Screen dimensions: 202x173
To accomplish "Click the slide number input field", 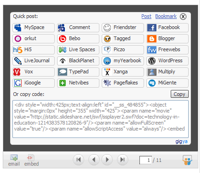I will pos(145,160).
